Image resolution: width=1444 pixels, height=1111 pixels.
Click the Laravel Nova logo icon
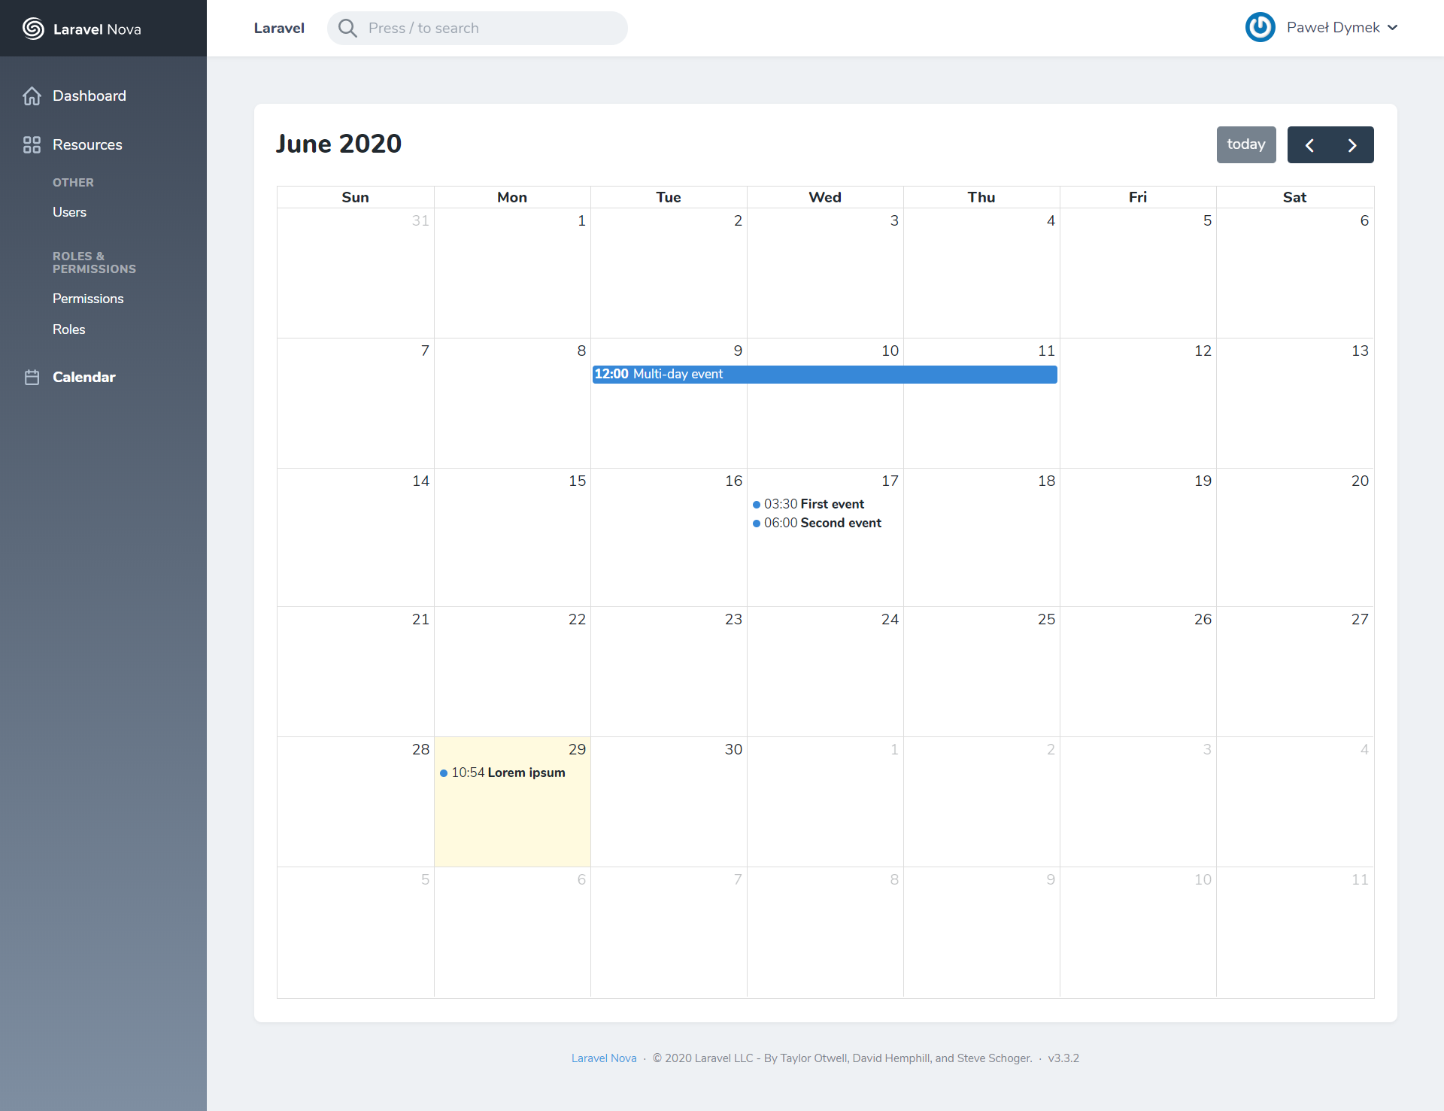tap(33, 29)
